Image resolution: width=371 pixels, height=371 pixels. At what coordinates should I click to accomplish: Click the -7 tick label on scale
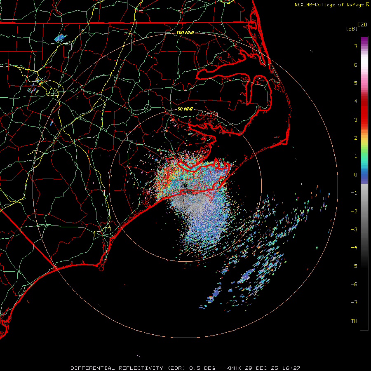[354, 303]
